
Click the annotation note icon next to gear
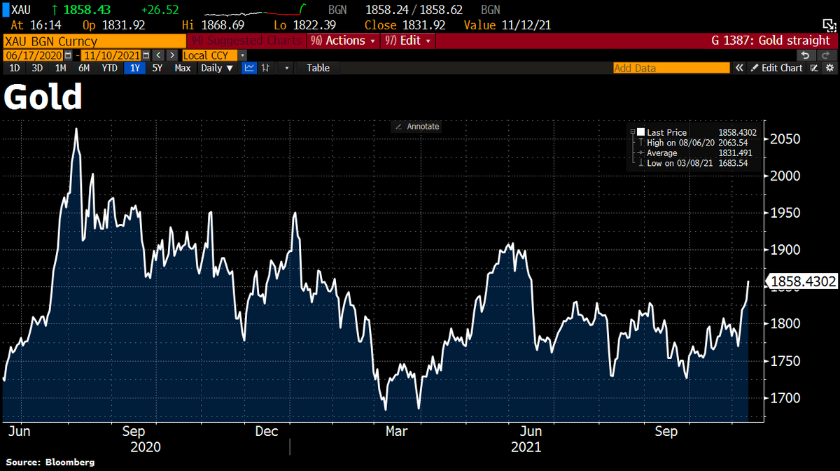click(x=815, y=68)
